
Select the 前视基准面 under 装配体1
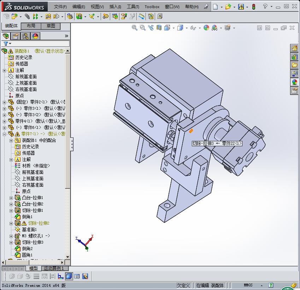pos(26,77)
